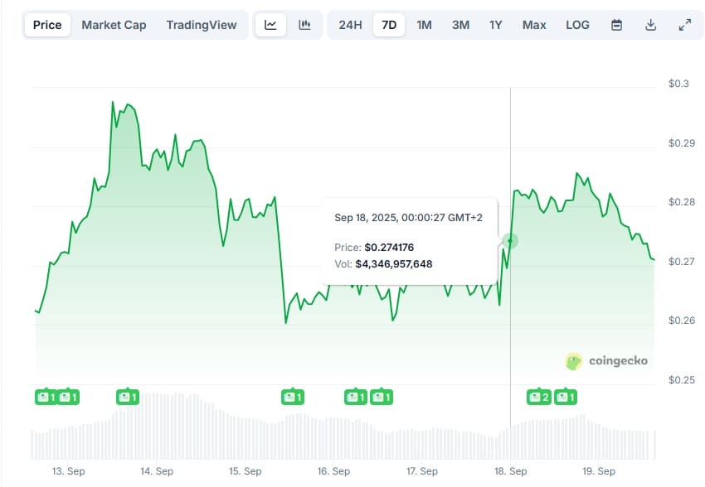Select the 1M timeframe option
Viewport: 705px width, 487px height.
pyautogui.click(x=424, y=25)
